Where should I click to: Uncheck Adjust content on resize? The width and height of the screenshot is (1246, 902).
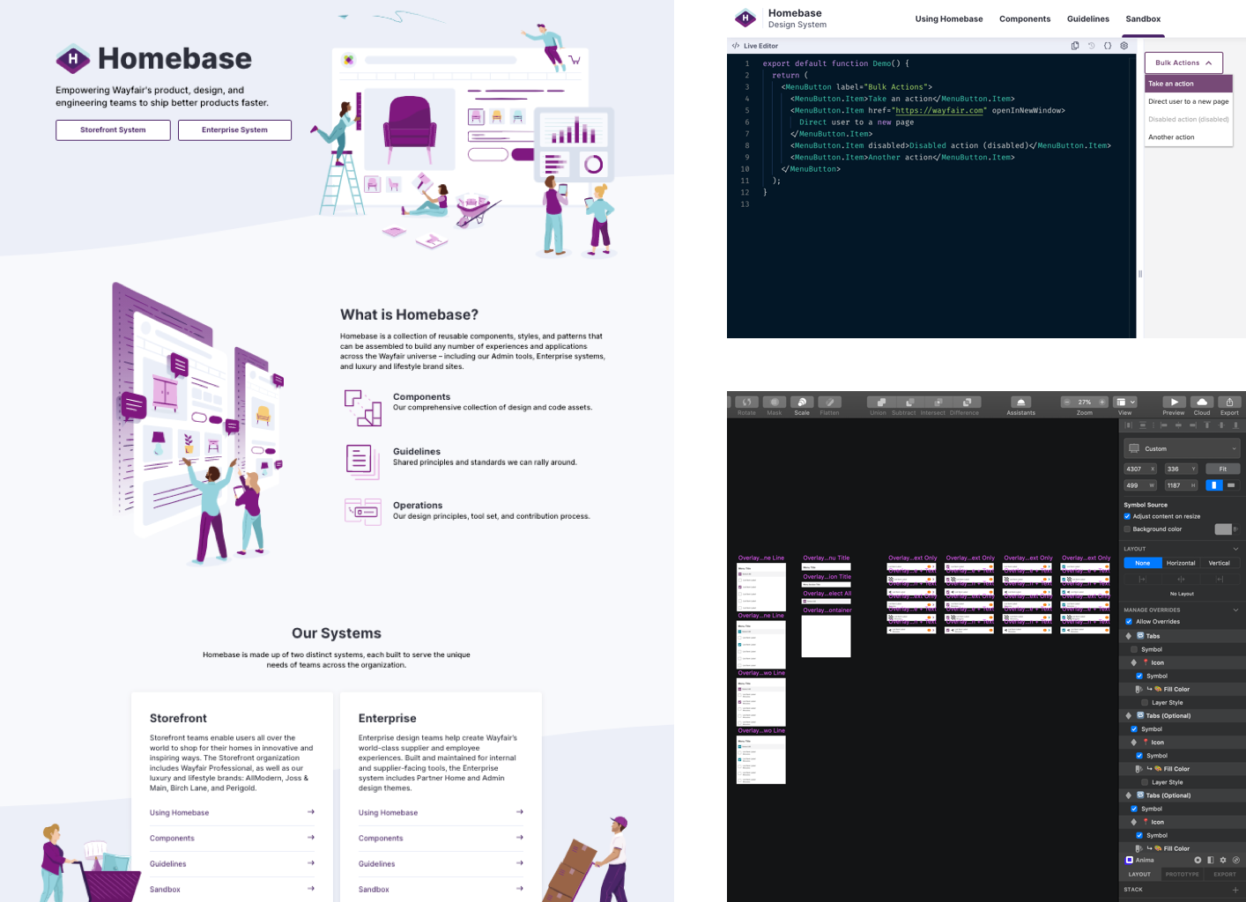(1127, 516)
